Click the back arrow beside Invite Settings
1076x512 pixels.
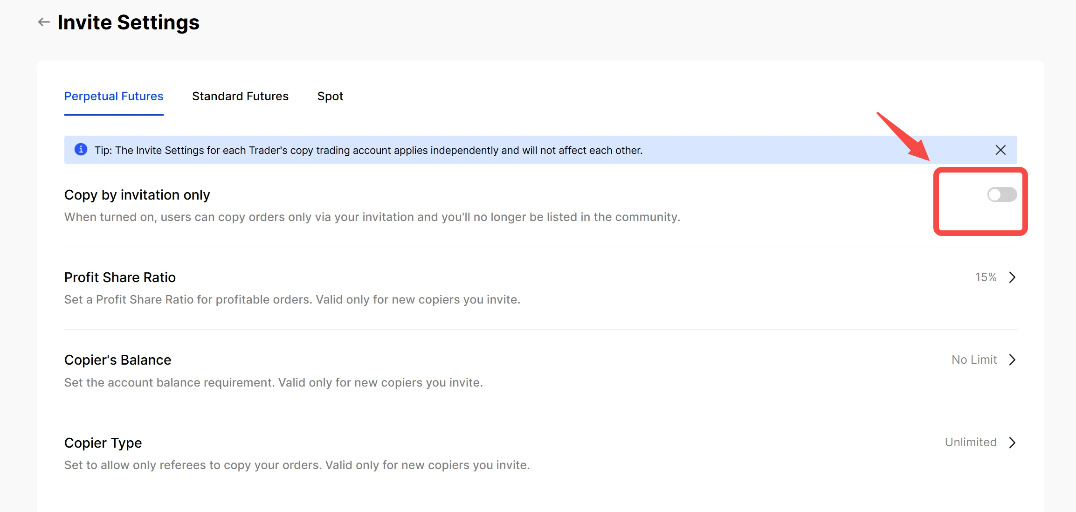point(44,22)
